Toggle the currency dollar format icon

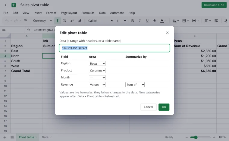[x=58, y=21]
